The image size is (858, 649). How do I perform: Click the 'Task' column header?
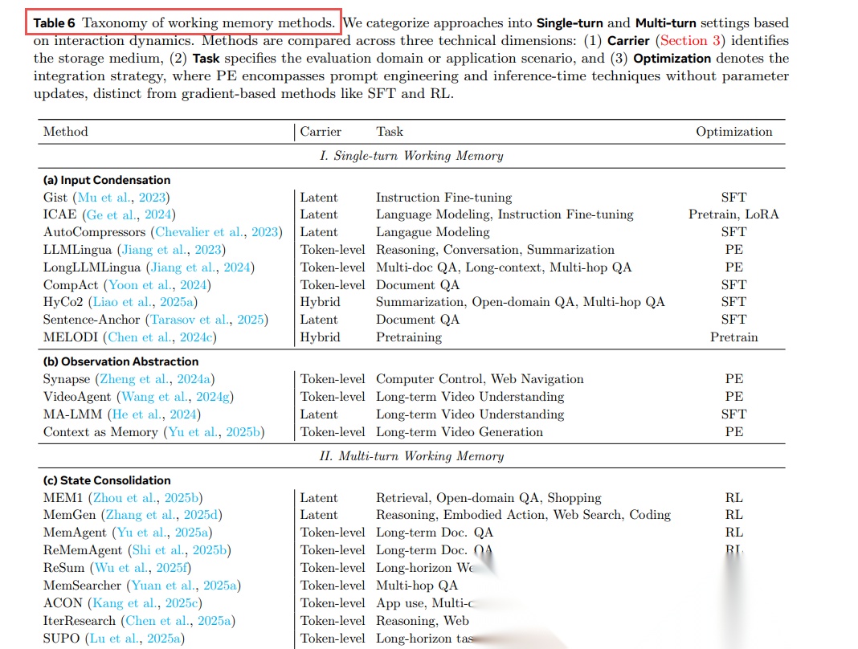point(390,132)
